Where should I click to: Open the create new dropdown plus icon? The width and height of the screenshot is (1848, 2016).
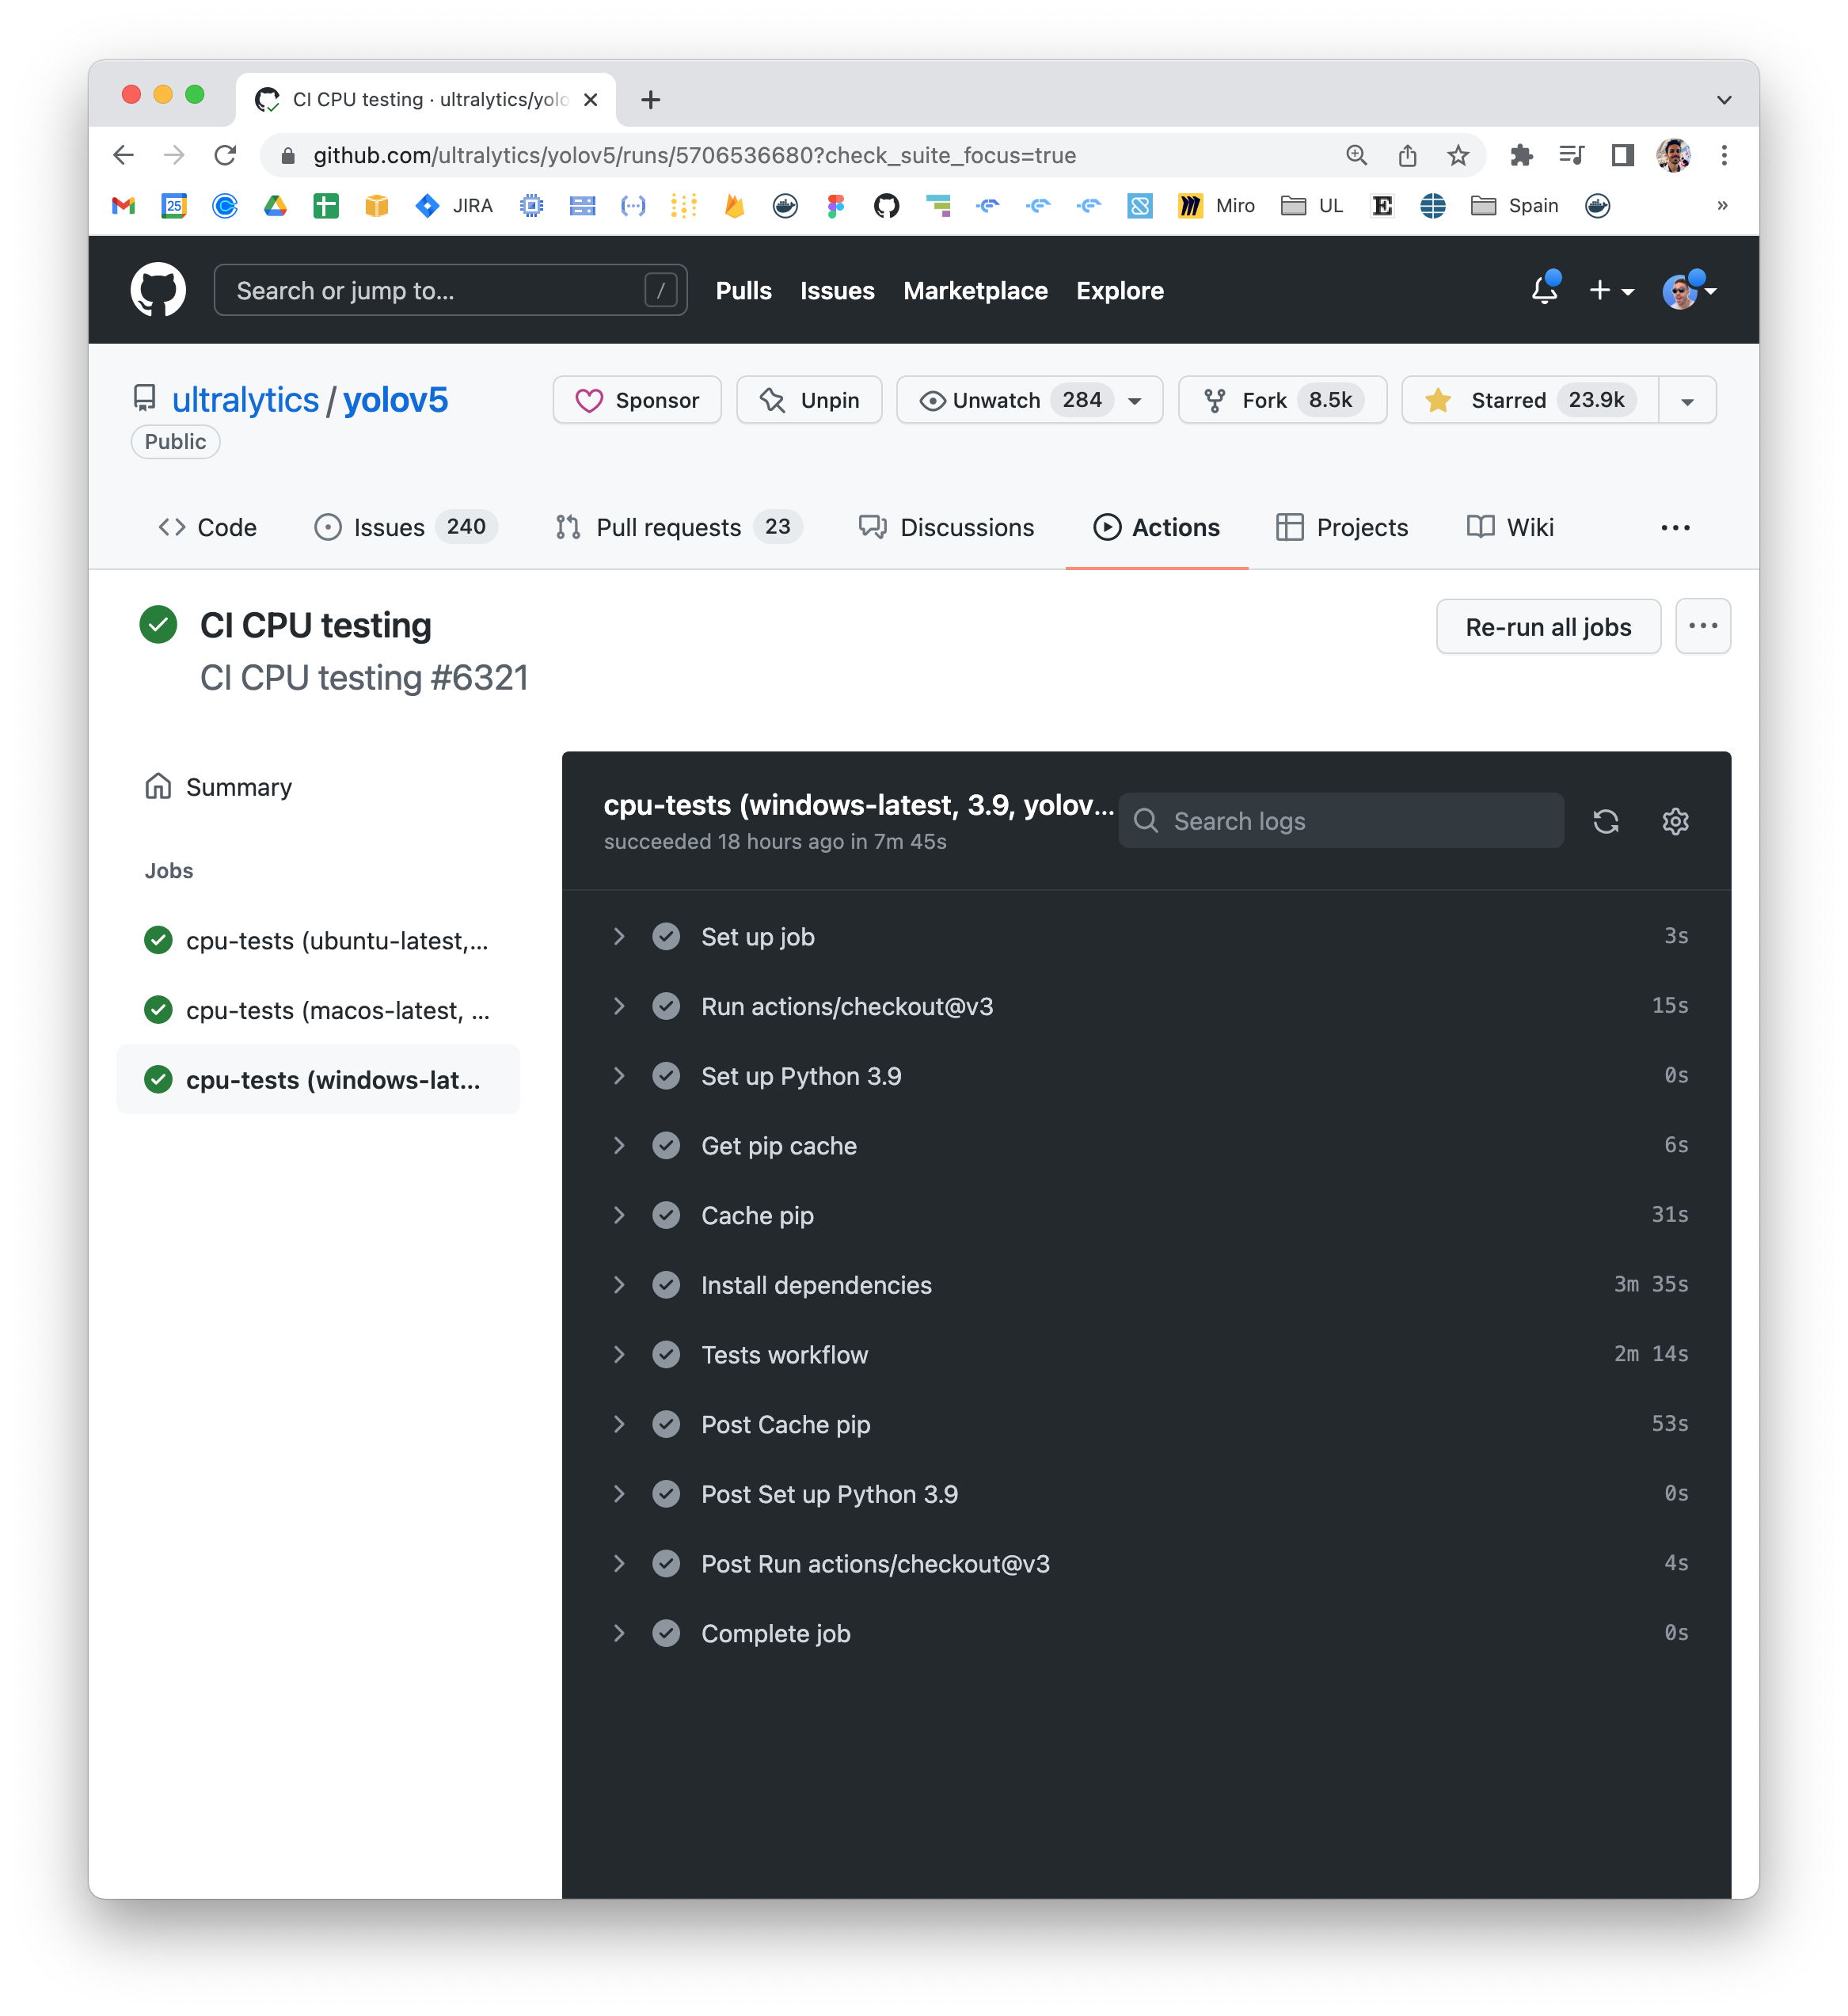(1599, 290)
